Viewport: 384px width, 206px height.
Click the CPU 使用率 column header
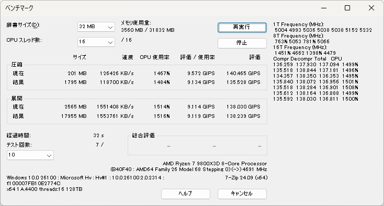154,57
